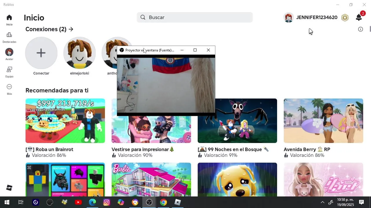Viewport: 371px width, 208px height.
Task: Click the page vertical scrollbar
Action: tap(370, 29)
